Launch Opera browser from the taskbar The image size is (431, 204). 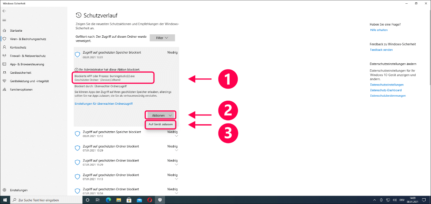coord(150,200)
